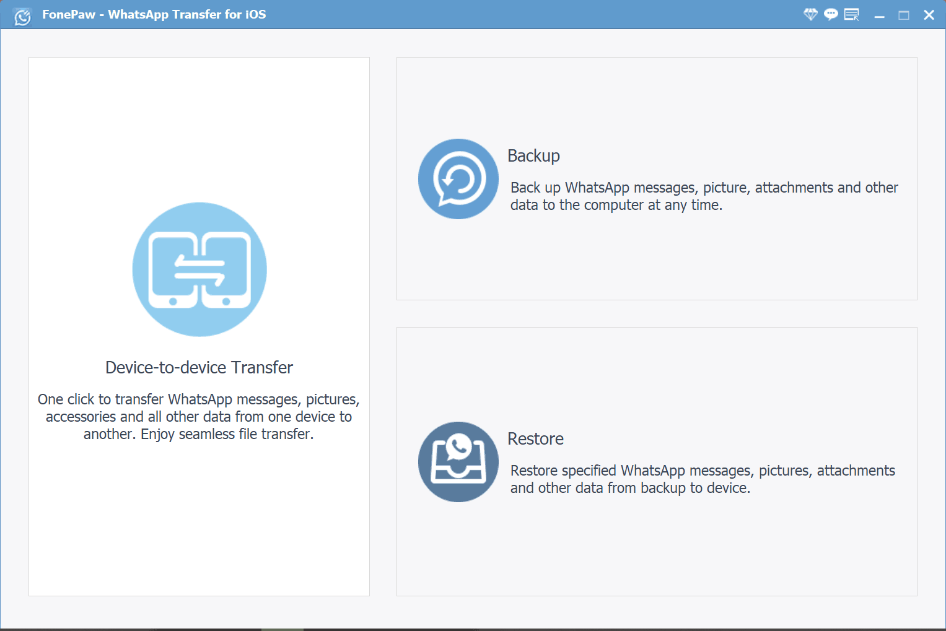Click the Restore circular icon
The image size is (946, 631).
click(458, 462)
